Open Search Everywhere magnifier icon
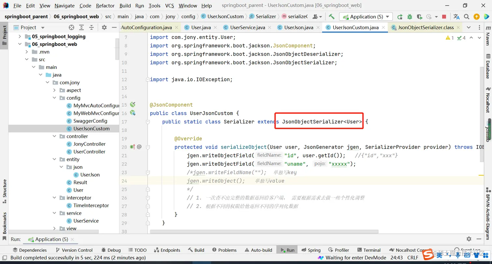The width and height of the screenshot is (492, 264). point(467,17)
